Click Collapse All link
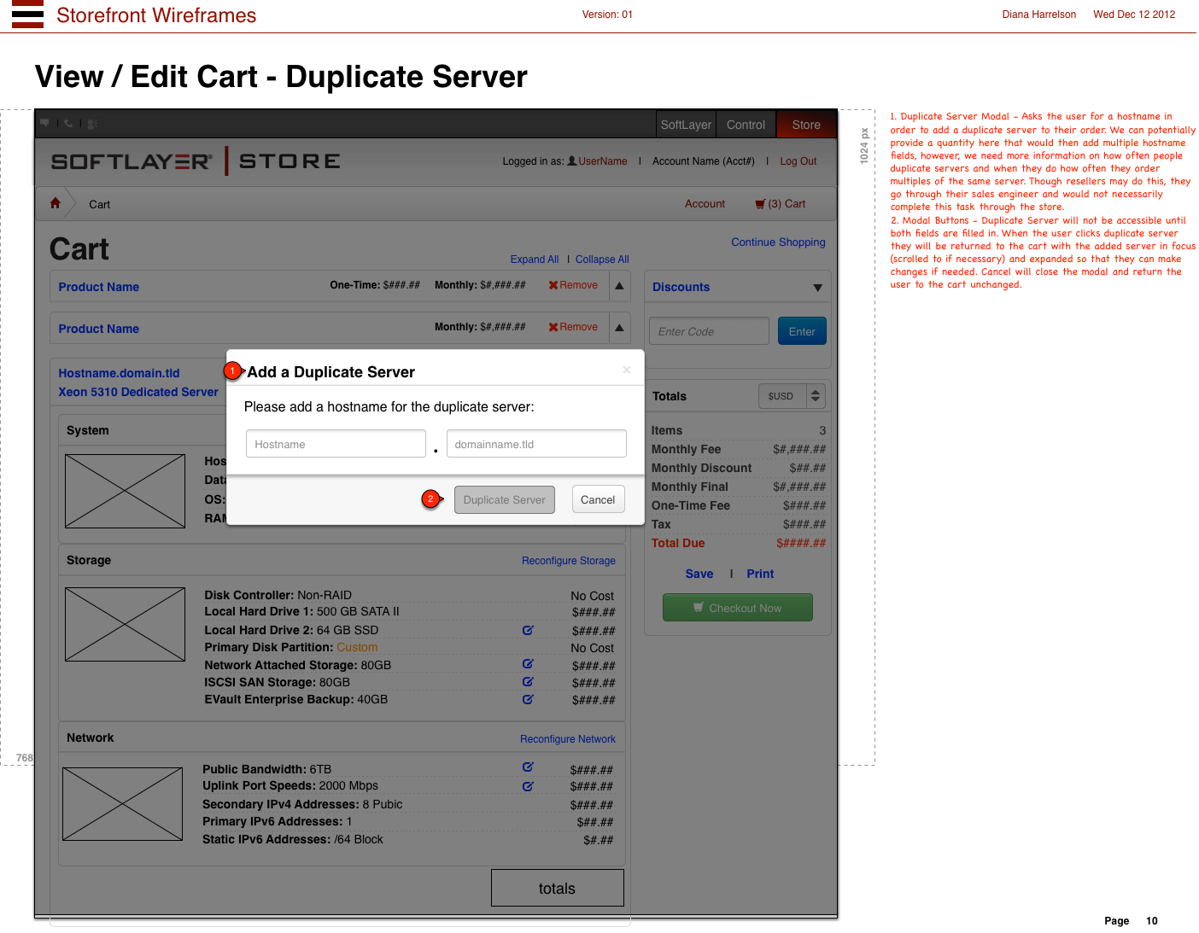The image size is (1199, 933). [602, 259]
